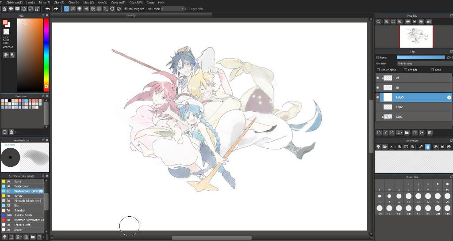
Task: Click the cloud save speech-bubble icon
Action: 11,9
